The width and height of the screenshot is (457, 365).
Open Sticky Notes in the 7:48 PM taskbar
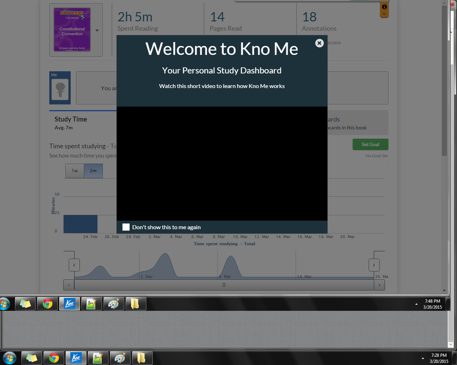[25, 304]
